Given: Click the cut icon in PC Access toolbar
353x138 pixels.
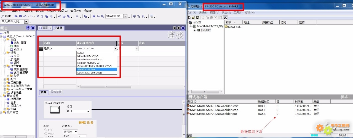Looking at the screenshot, I should 203,18.
